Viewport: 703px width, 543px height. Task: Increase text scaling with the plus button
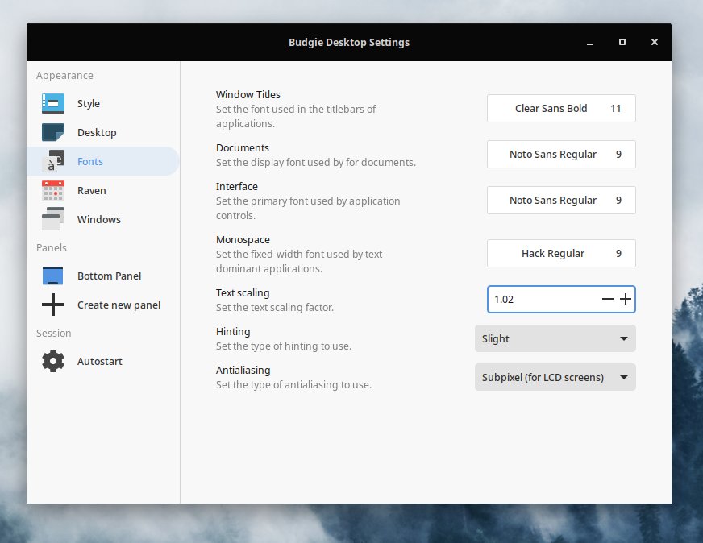point(625,299)
